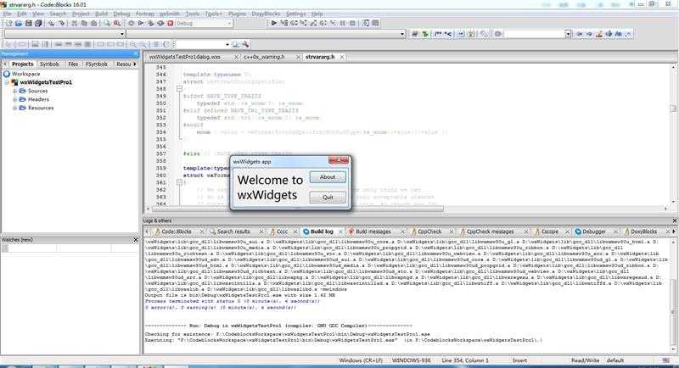Toggle incremental search match case
Viewport: 679px width, 368px height.
pyautogui.click(x=619, y=34)
